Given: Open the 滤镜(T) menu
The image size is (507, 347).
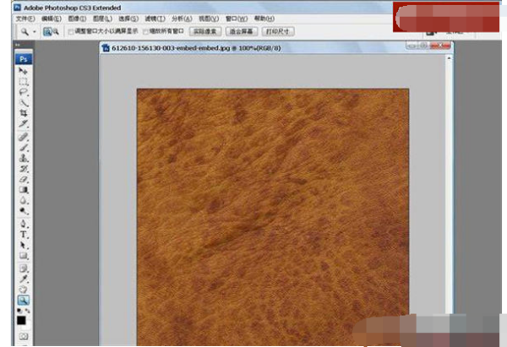Looking at the screenshot, I should click(x=155, y=19).
